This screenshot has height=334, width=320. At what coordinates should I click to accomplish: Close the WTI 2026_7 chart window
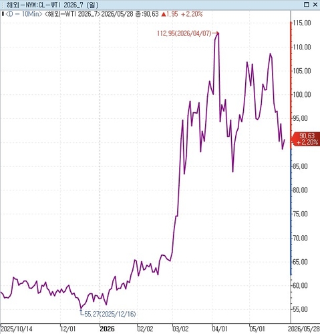[x=315, y=5]
